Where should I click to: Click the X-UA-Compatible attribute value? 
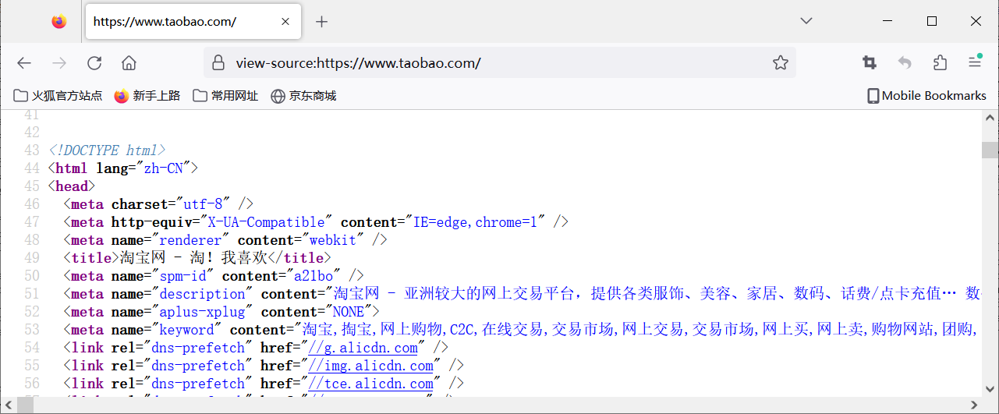267,222
